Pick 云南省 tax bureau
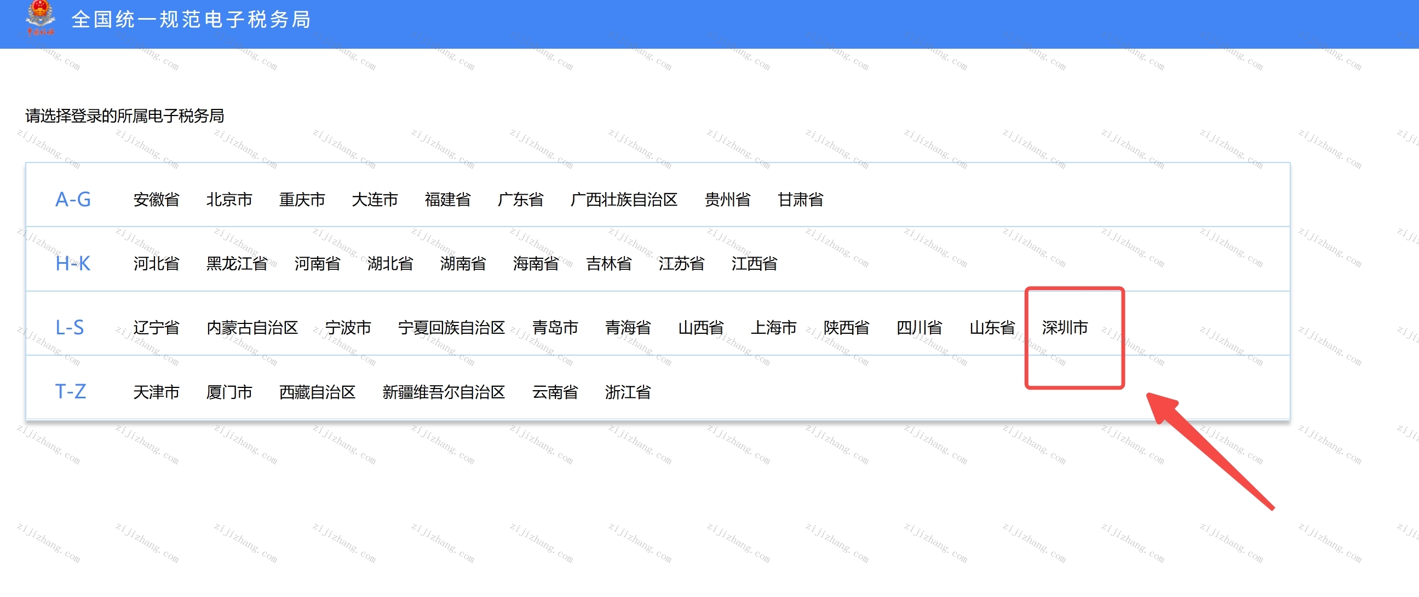 point(555,392)
